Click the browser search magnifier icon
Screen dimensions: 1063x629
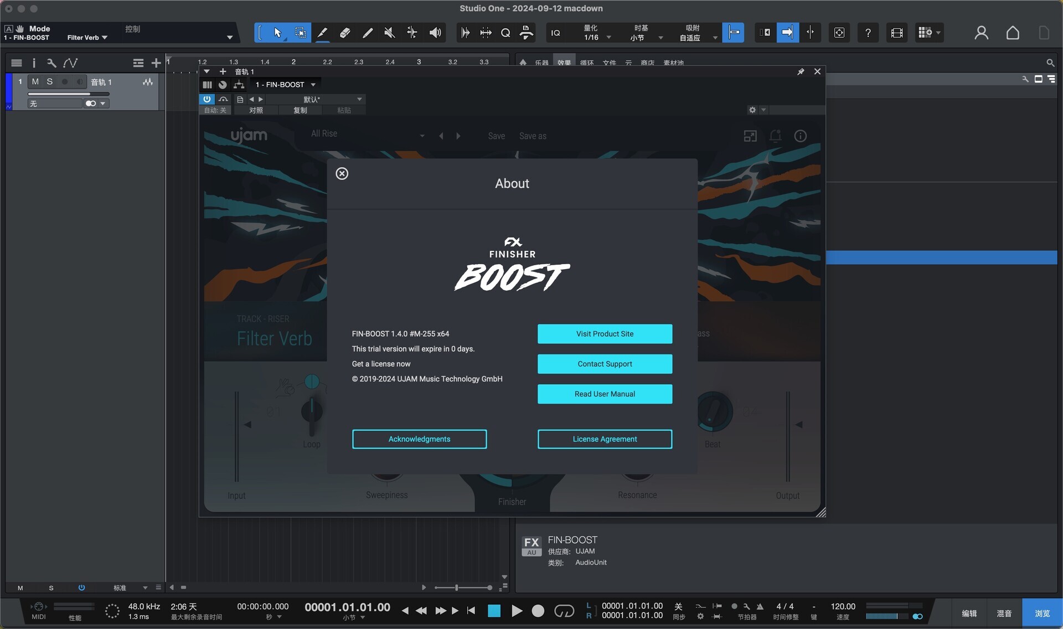[1050, 63]
